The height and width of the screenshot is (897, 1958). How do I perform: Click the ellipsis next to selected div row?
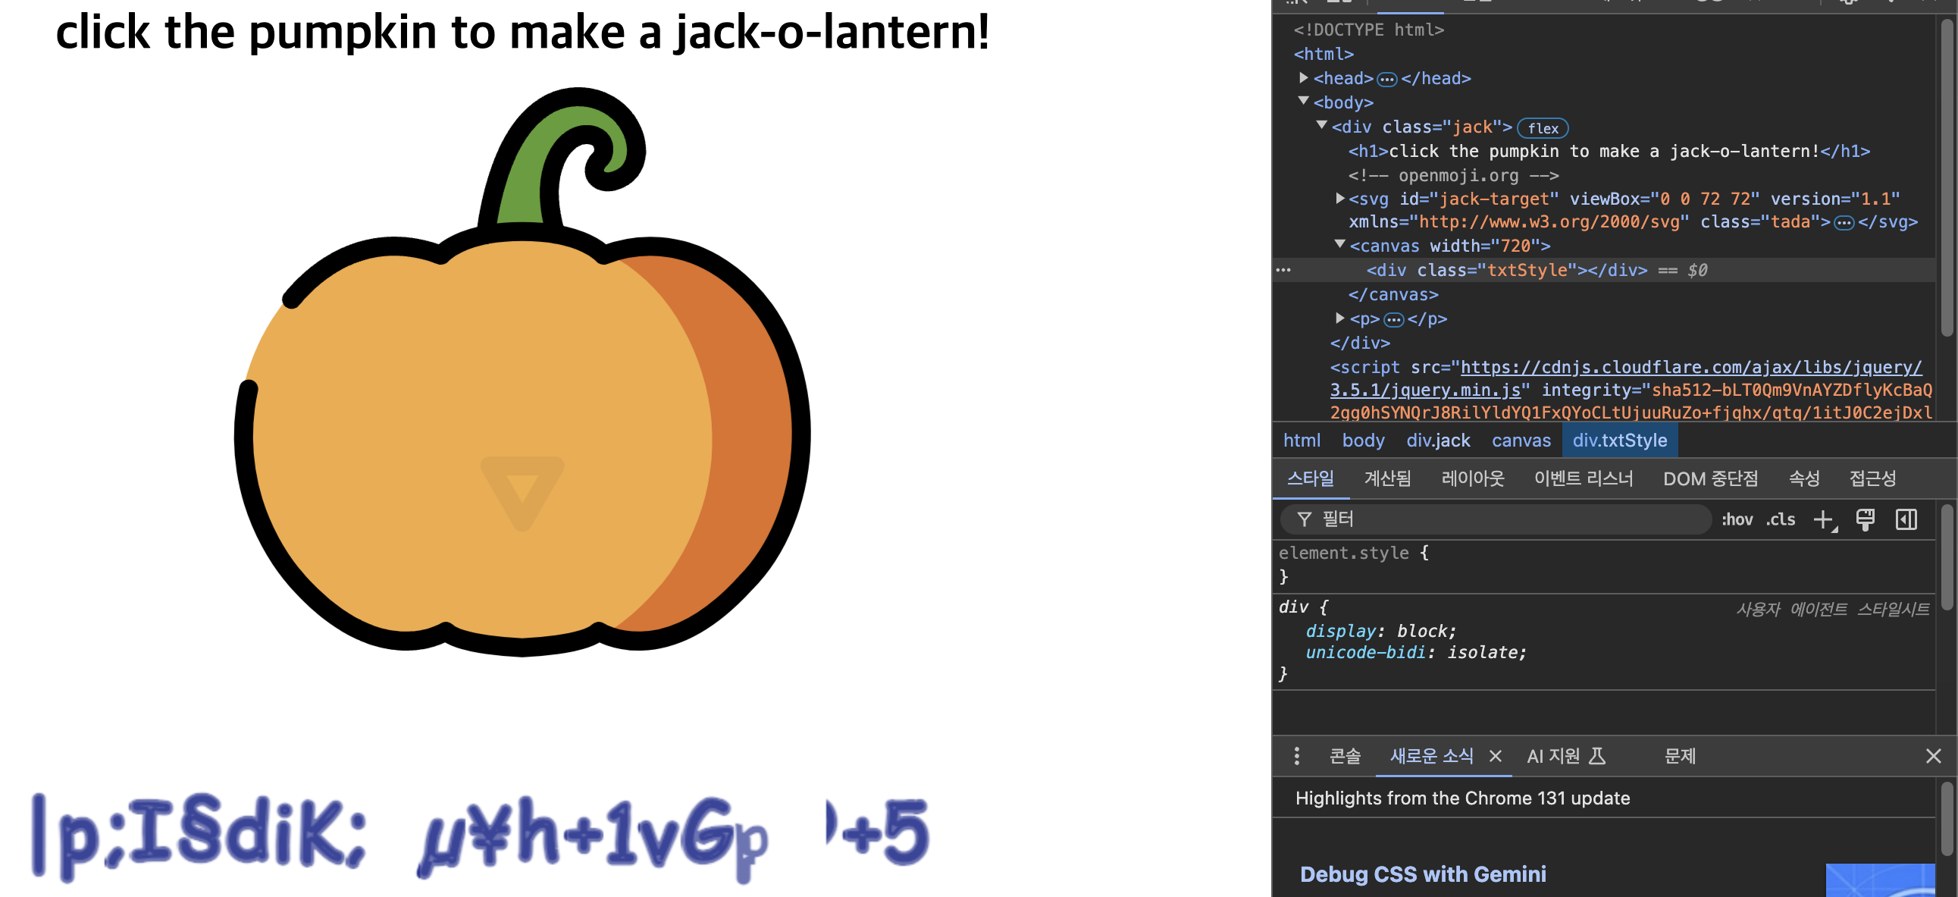[x=1283, y=271]
